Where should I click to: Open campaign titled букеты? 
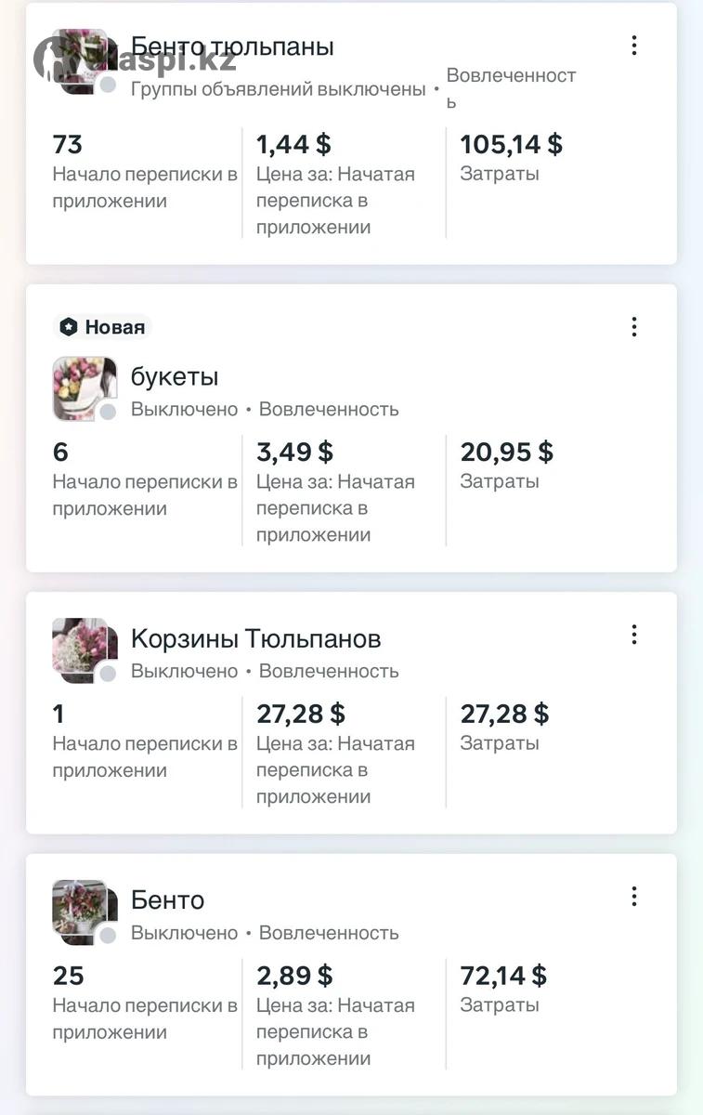pos(175,377)
